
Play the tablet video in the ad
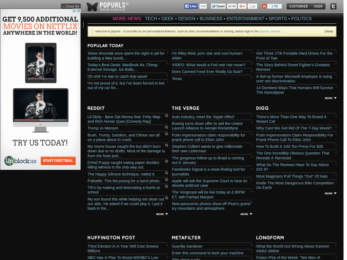pos(41,63)
